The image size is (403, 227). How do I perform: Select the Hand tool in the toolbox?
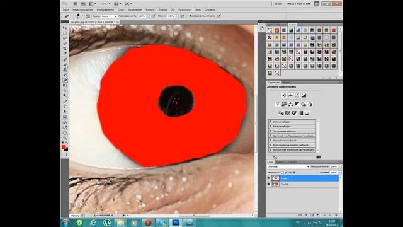pos(65,133)
